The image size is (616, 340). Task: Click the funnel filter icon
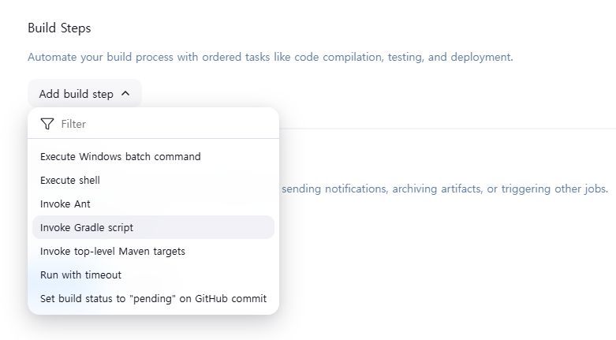47,124
